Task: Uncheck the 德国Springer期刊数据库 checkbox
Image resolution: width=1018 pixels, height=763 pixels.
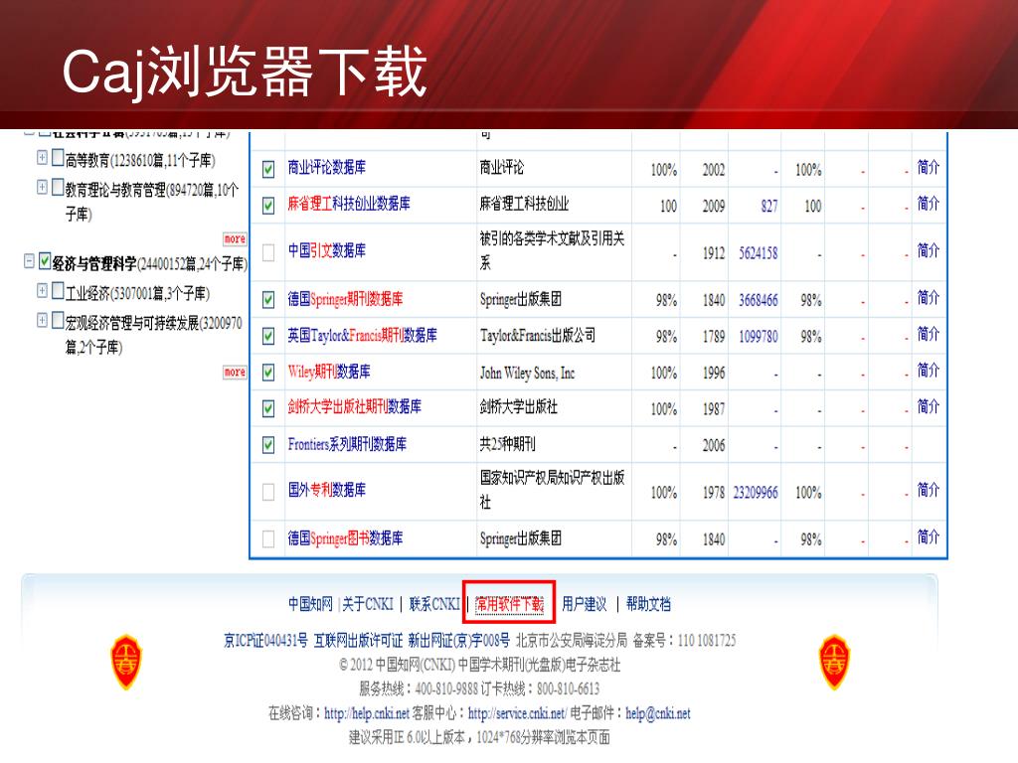Action: 268,300
